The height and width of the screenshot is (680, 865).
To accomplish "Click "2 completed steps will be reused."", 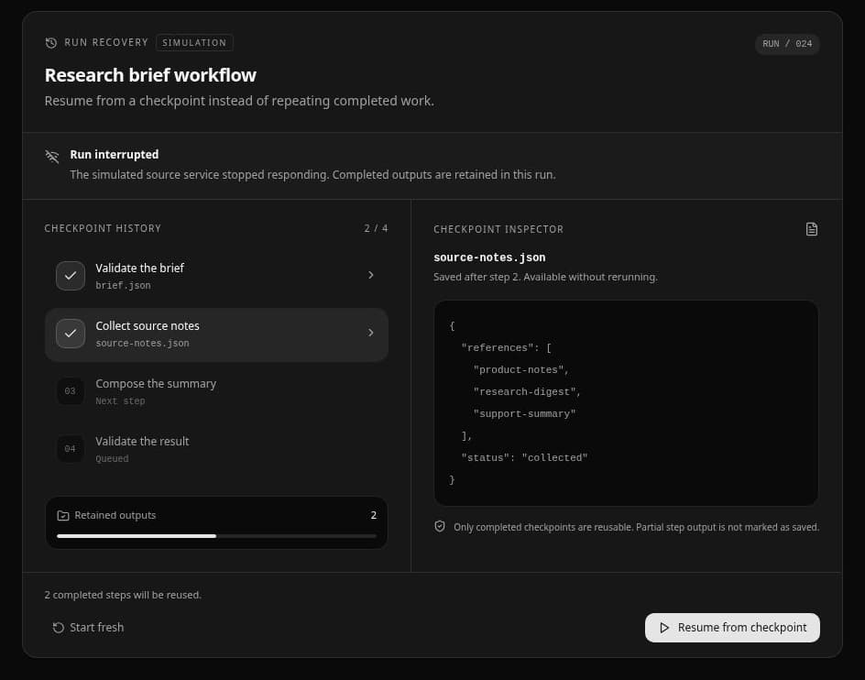I will 123,595.
